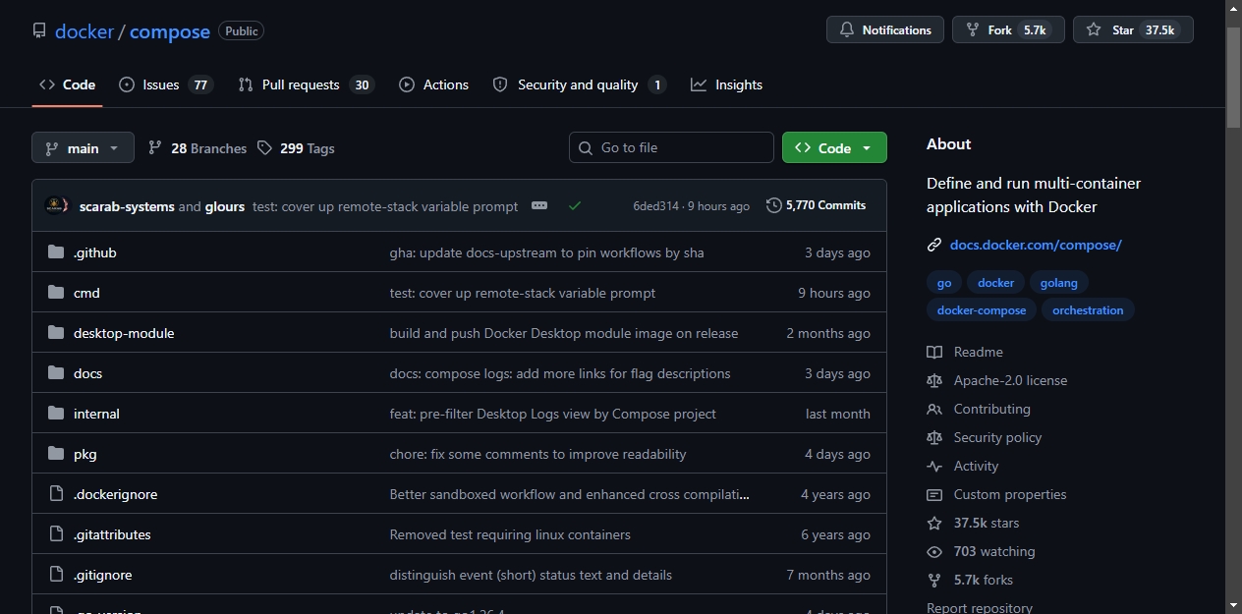
Task: Click the page vertical scrollbar thumb
Action: (1234, 77)
